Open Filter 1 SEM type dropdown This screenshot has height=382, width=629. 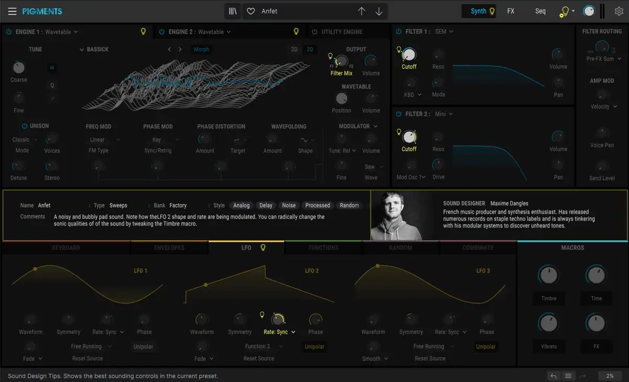point(444,31)
